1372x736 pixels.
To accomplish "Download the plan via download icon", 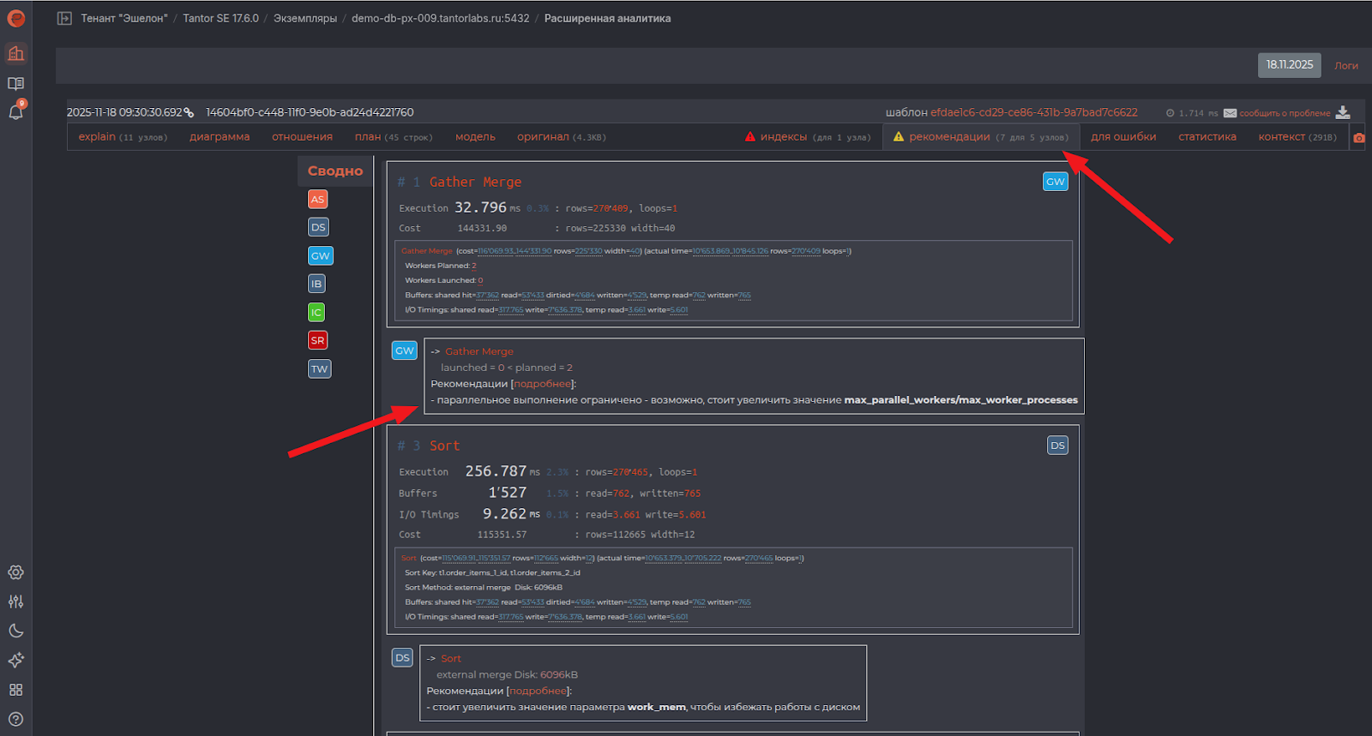I will coord(1343,112).
